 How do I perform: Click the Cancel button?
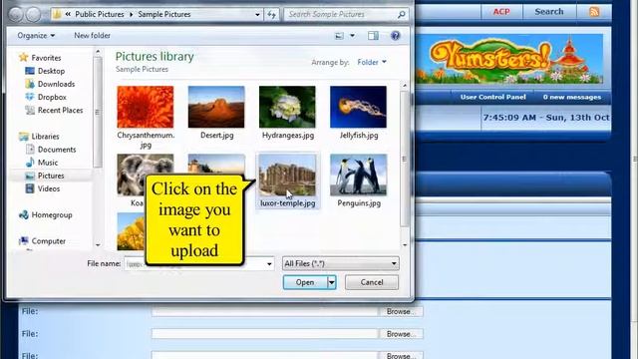click(x=372, y=282)
